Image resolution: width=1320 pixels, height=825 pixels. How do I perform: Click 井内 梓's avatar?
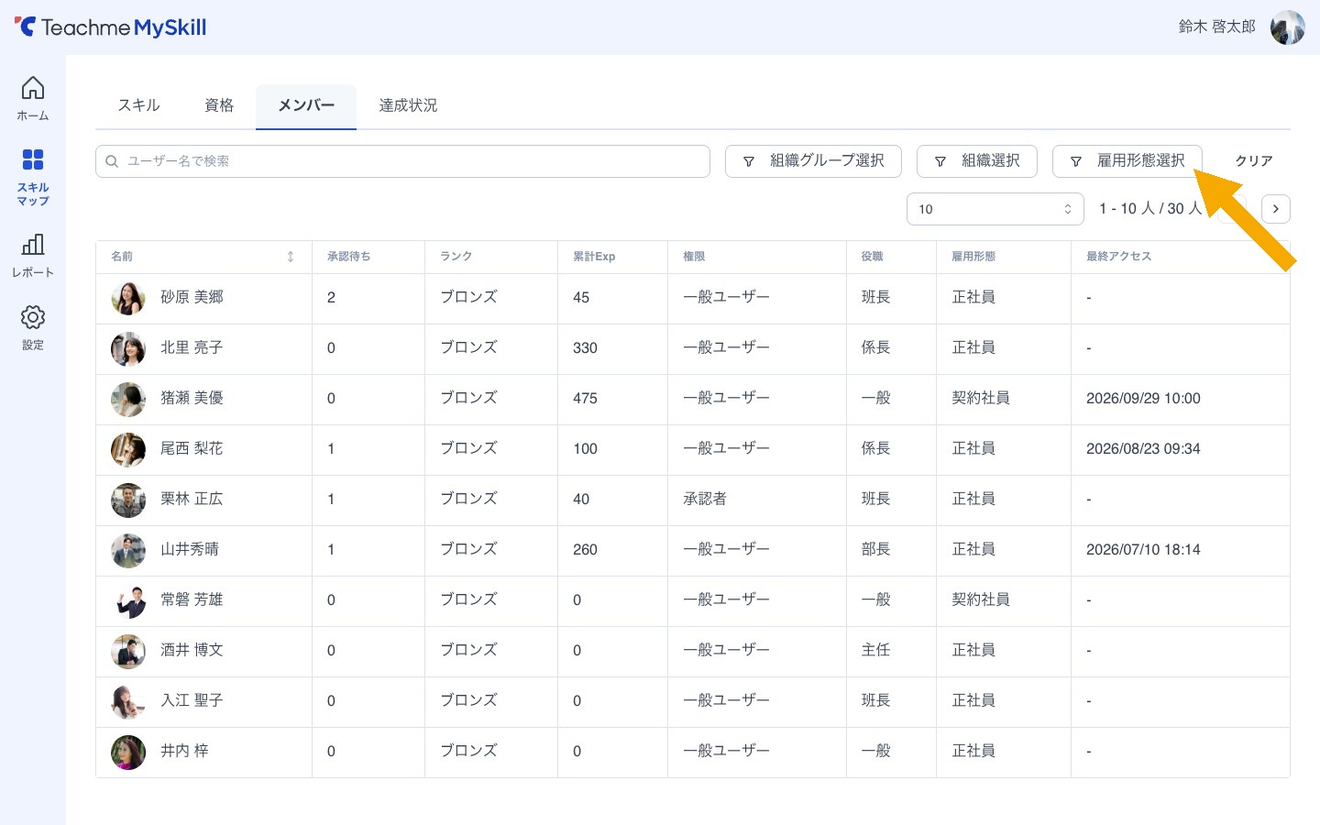(128, 752)
